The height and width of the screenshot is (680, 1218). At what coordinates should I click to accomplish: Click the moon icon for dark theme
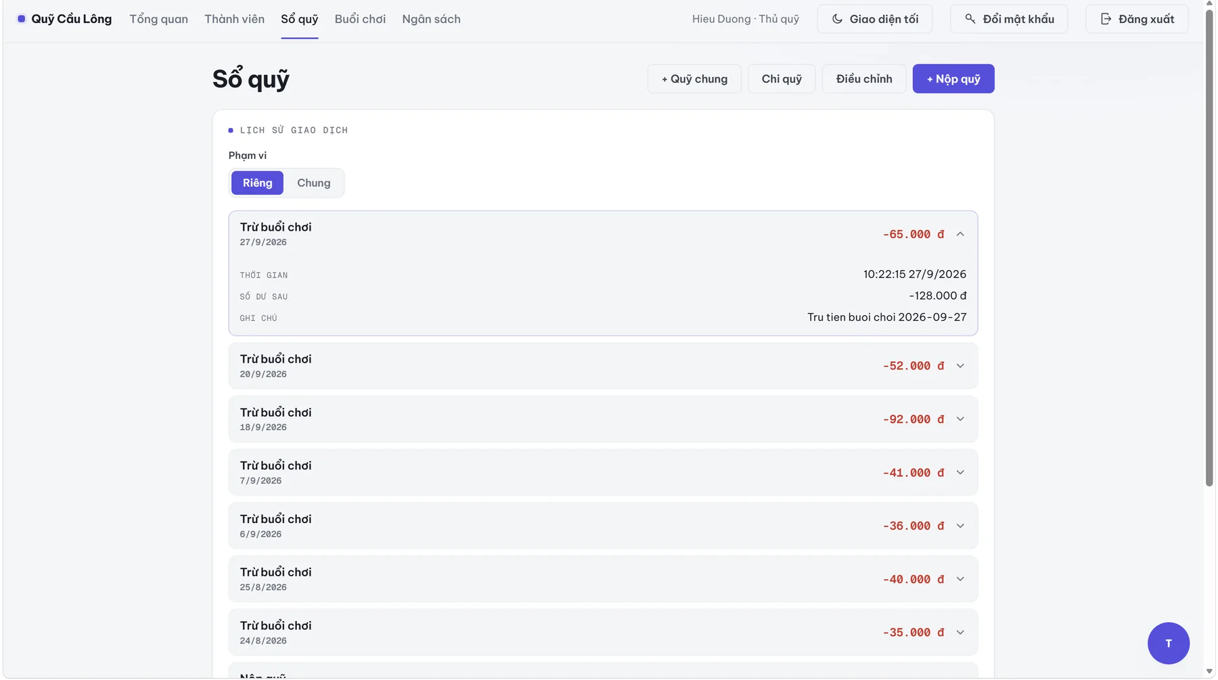coord(837,19)
